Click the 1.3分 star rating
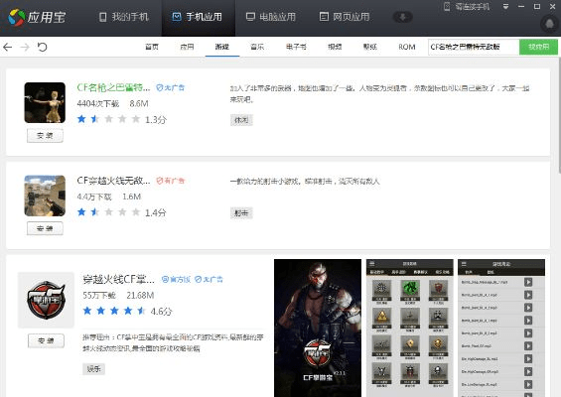Screen dimensions: 561x397 pos(122,119)
